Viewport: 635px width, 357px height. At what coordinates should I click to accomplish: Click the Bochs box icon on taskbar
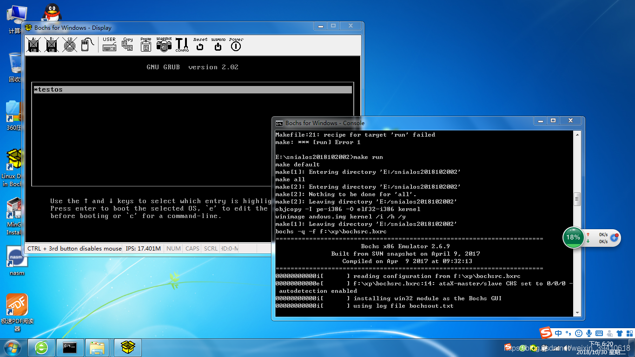point(127,347)
